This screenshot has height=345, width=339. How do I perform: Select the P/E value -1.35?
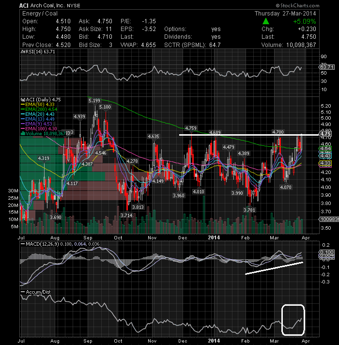(149, 21)
